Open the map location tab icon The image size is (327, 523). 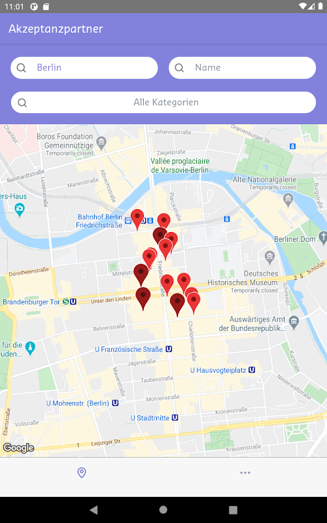[x=82, y=472]
